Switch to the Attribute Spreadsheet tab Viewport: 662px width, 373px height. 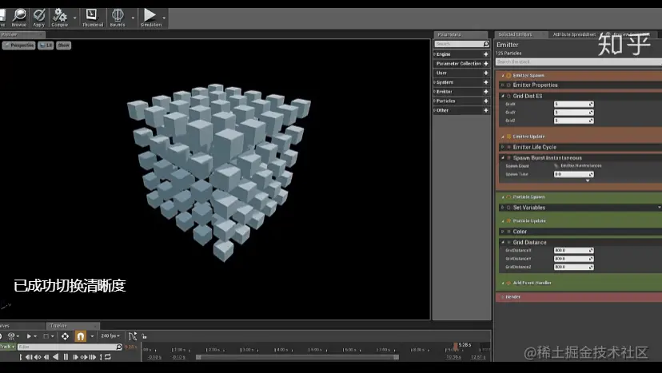574,34
